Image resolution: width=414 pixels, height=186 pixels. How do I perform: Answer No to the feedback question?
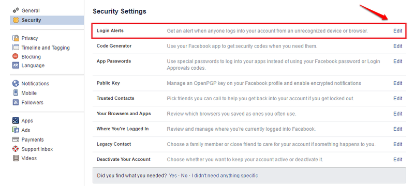pos(184,176)
